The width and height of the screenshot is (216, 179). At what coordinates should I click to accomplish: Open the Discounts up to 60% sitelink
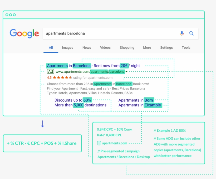tap(73, 100)
